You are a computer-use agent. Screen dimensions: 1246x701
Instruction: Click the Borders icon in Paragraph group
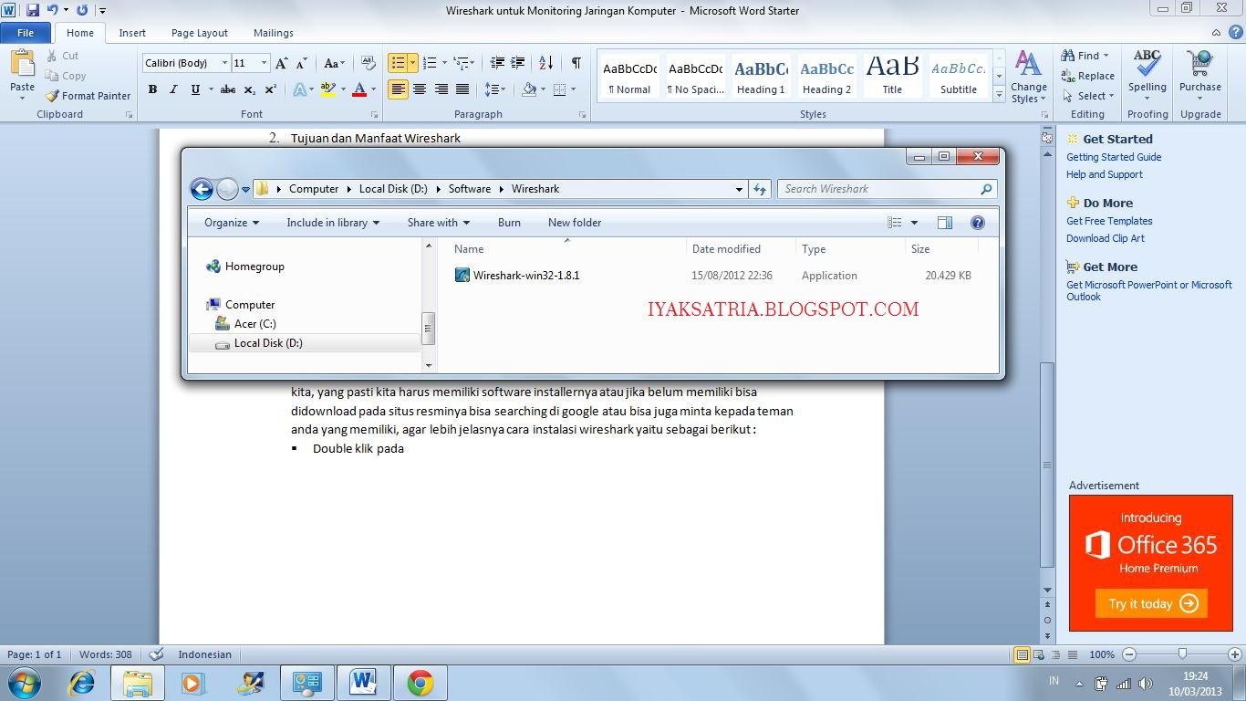[x=559, y=89]
